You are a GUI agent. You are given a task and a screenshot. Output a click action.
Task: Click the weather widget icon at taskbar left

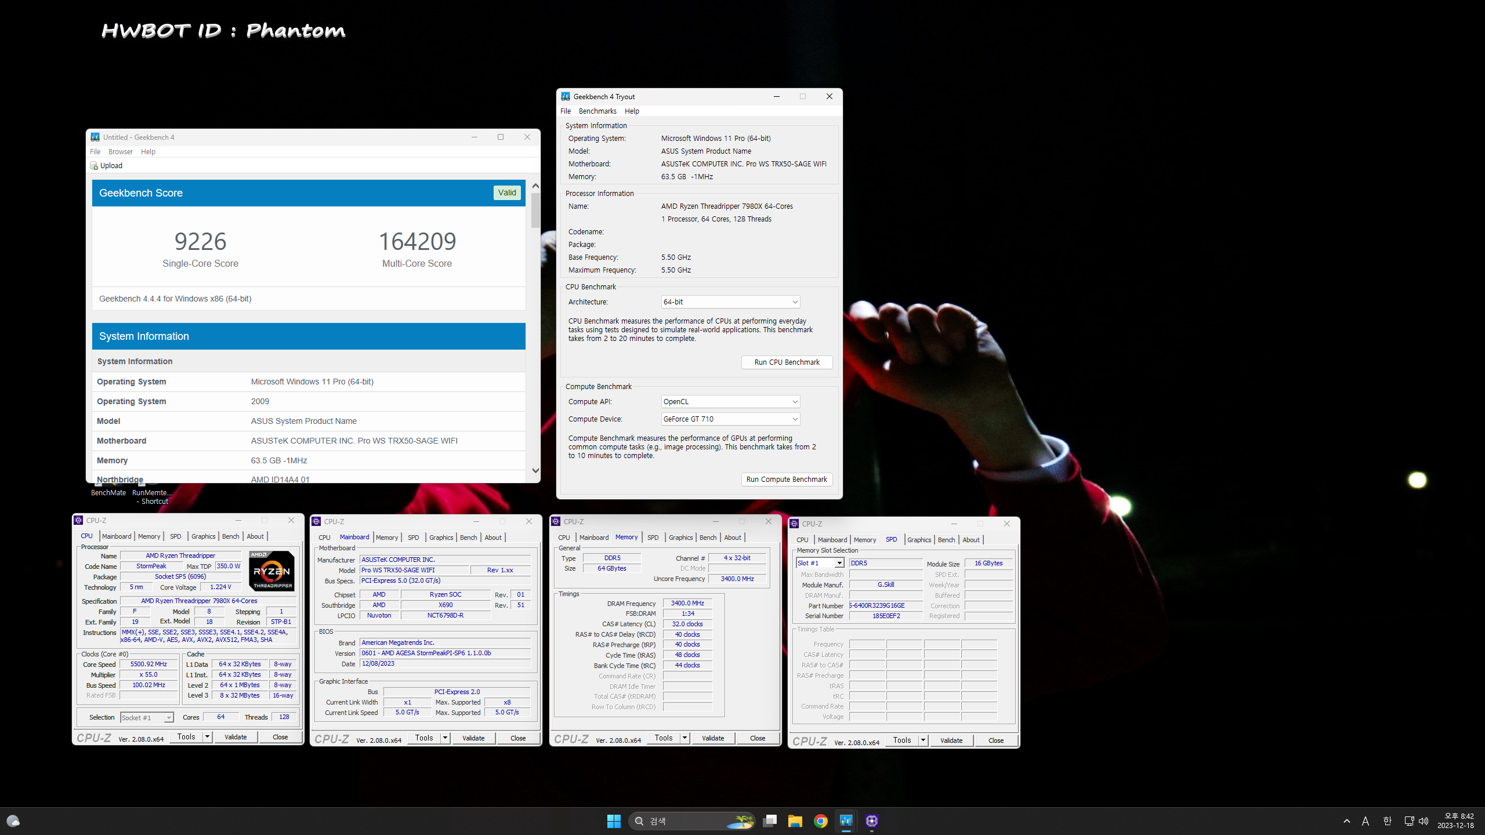[13, 821]
